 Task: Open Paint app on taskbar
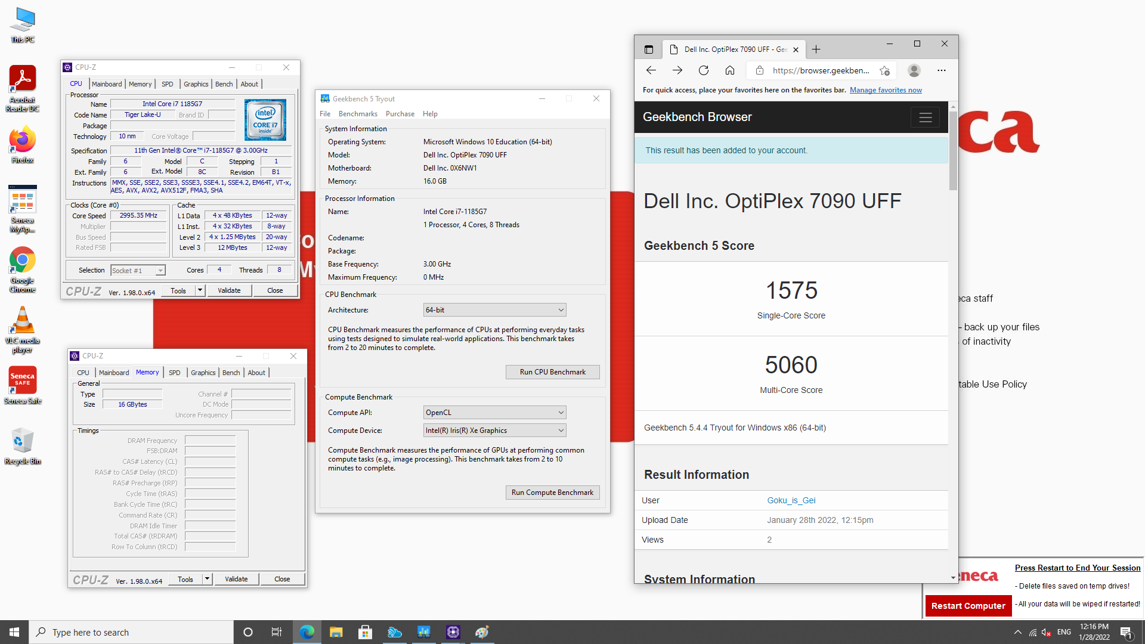tap(482, 632)
